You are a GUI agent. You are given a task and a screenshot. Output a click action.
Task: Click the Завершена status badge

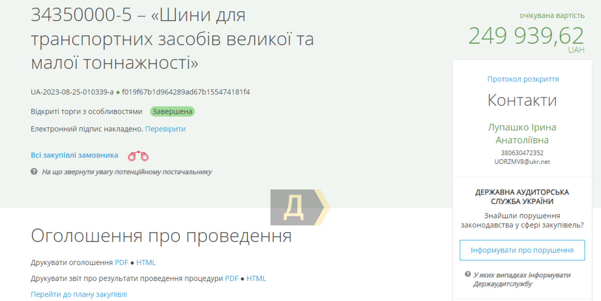tap(172, 112)
